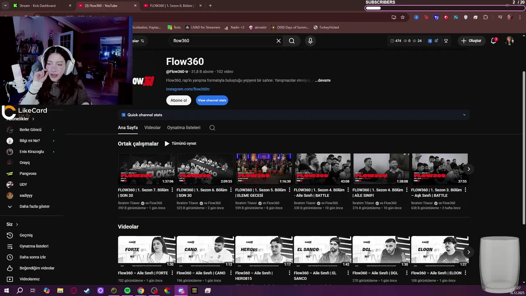Open Berke Göncü subscription channel
Viewport: 526px width, 296px height.
click(31, 129)
